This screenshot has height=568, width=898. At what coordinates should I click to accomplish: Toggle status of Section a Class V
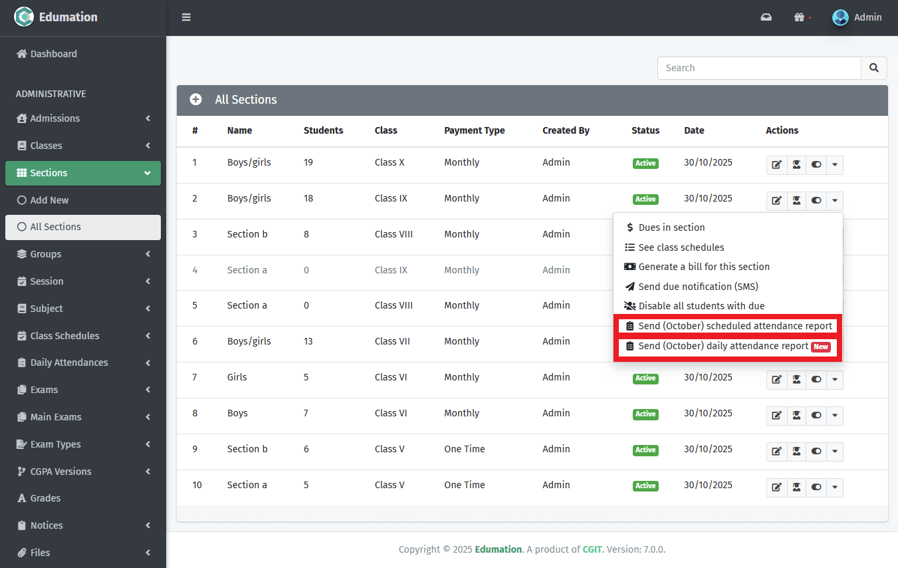pyautogui.click(x=816, y=488)
